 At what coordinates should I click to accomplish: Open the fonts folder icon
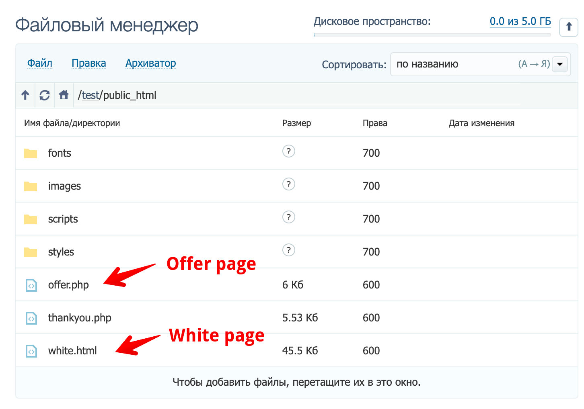pos(30,153)
